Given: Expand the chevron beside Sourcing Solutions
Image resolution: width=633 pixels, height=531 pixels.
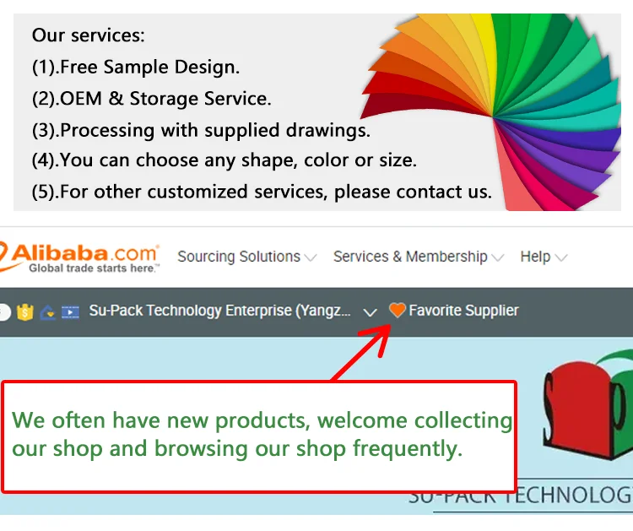Looking at the screenshot, I should [x=311, y=257].
